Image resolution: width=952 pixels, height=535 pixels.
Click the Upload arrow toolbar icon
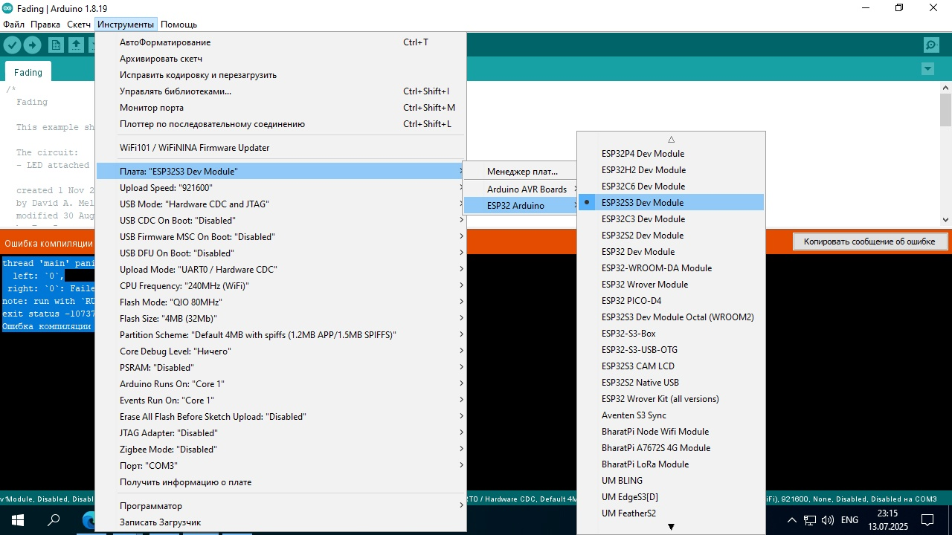pos(32,45)
